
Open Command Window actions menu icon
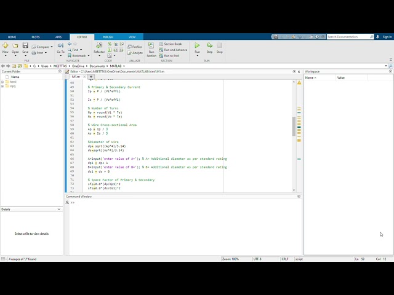pyautogui.click(x=299, y=197)
